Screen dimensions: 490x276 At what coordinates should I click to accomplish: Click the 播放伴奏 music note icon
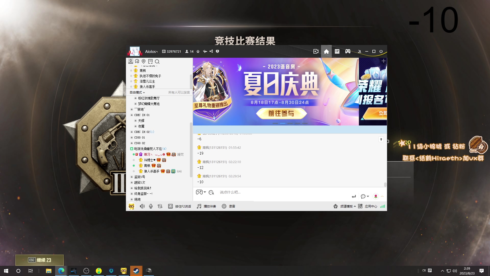click(x=199, y=206)
